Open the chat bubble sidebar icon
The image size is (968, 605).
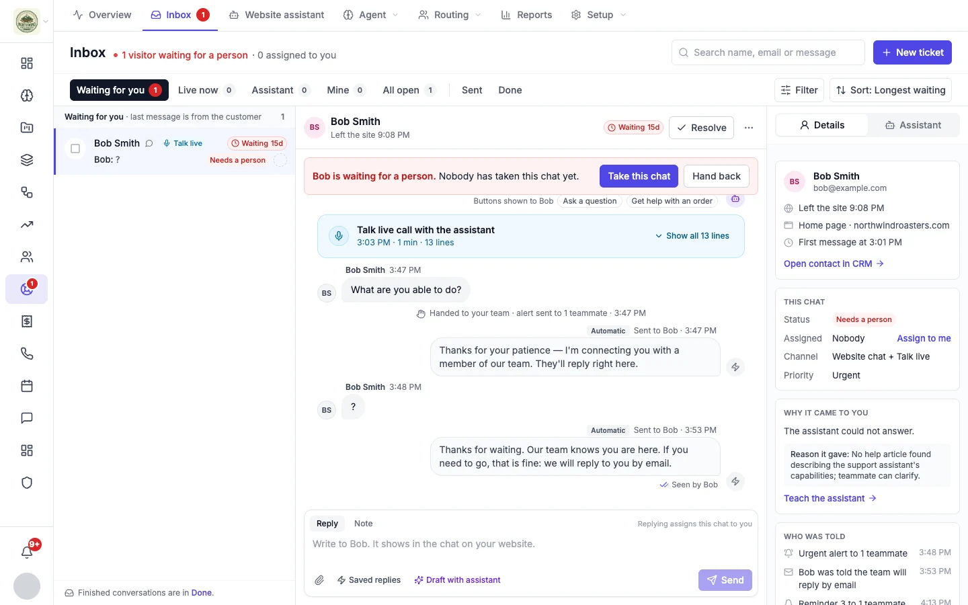[x=27, y=418]
